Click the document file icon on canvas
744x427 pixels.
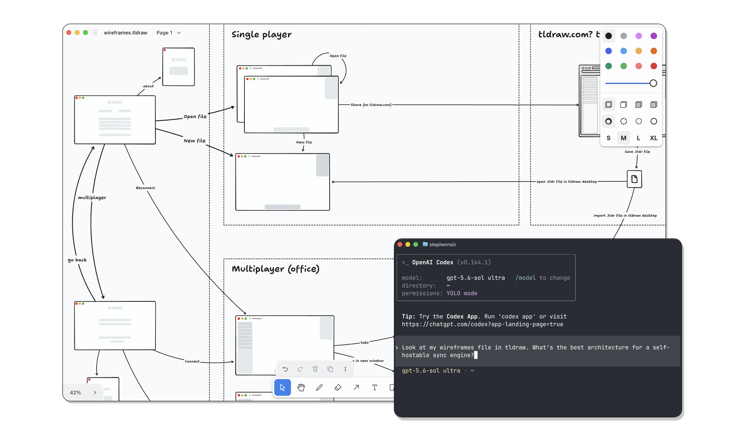coord(634,179)
